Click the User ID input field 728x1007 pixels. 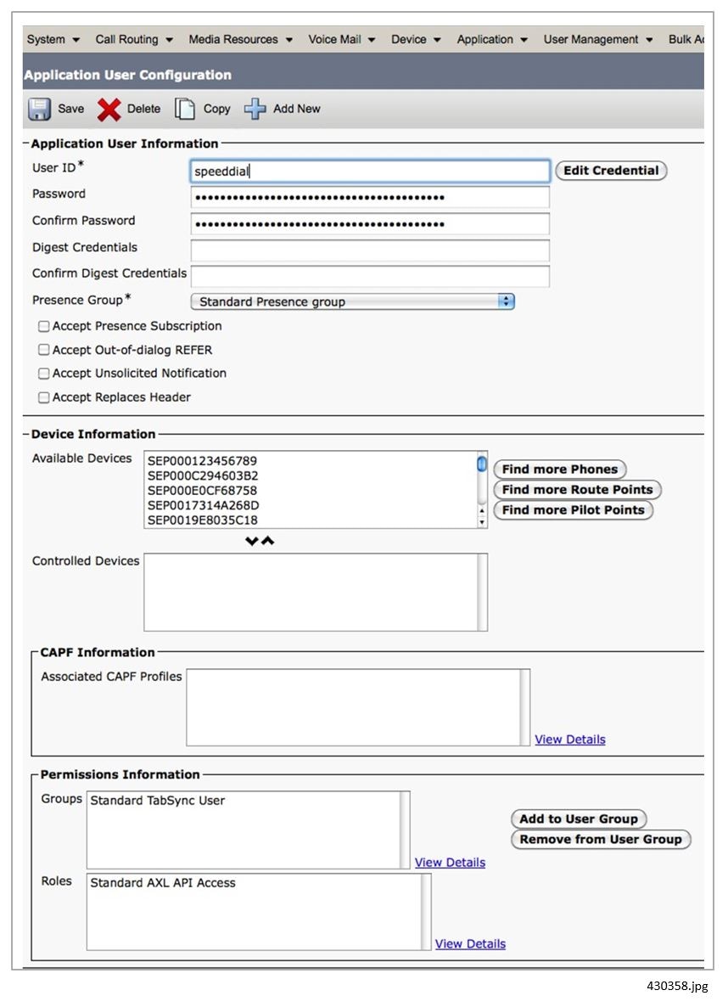(x=371, y=171)
